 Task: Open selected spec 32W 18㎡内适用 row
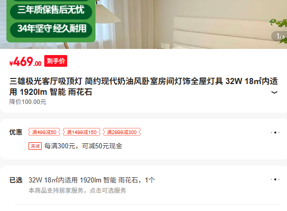92,180
